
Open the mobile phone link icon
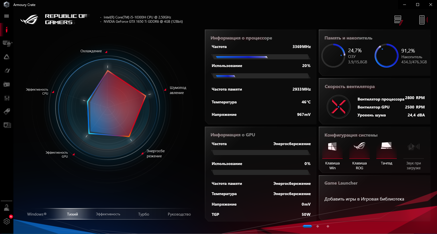[x=423, y=20]
